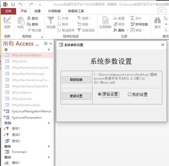169x166 pixels.
Task: Open the Customize Quick Access Toolbar dropdown
Action: [40, 4]
